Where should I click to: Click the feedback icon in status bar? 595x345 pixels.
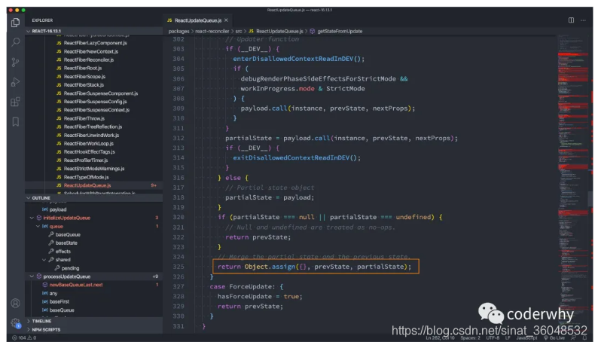click(574, 337)
